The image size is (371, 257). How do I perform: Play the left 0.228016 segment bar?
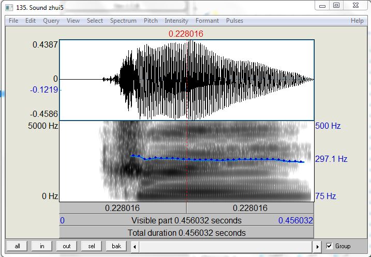(x=123, y=208)
